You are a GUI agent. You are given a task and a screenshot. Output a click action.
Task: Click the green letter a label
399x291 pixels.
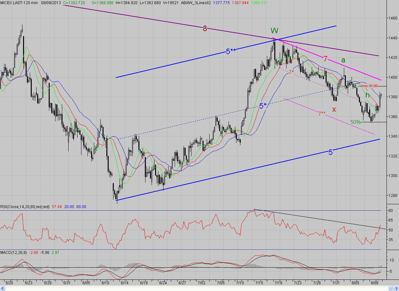(343, 60)
